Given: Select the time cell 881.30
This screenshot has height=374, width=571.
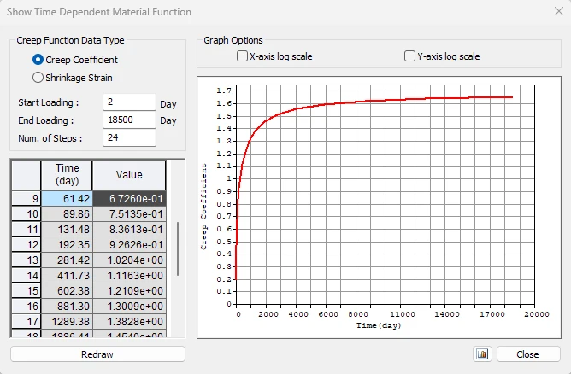Looking at the screenshot, I should [x=67, y=306].
